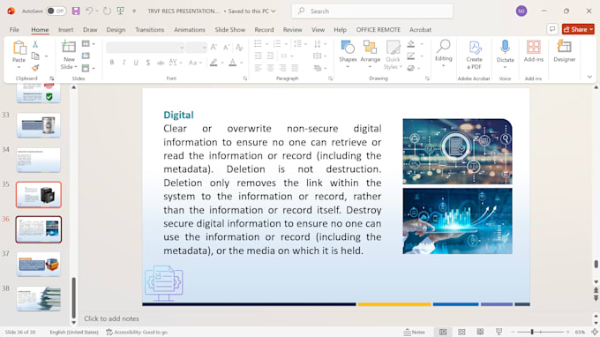
Task: Open the comments pane icon
Action: (552, 29)
